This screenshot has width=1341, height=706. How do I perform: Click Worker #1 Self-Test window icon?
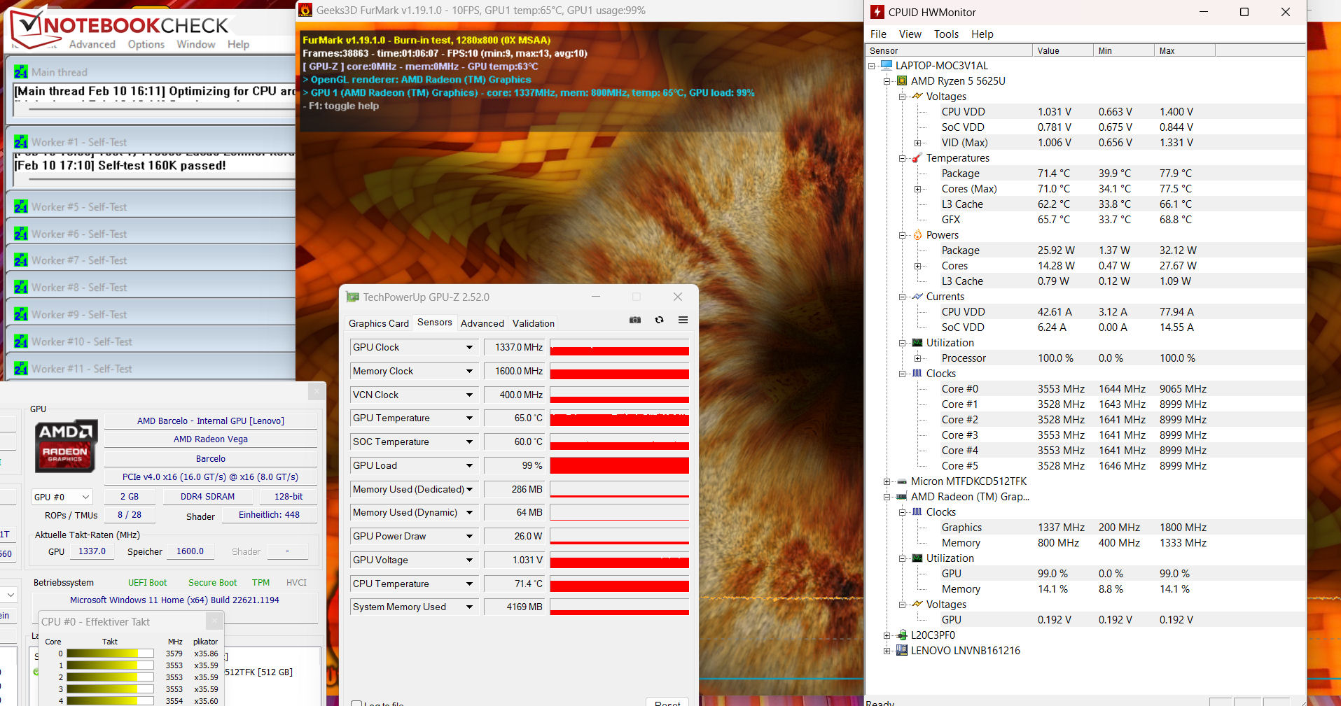pyautogui.click(x=21, y=142)
